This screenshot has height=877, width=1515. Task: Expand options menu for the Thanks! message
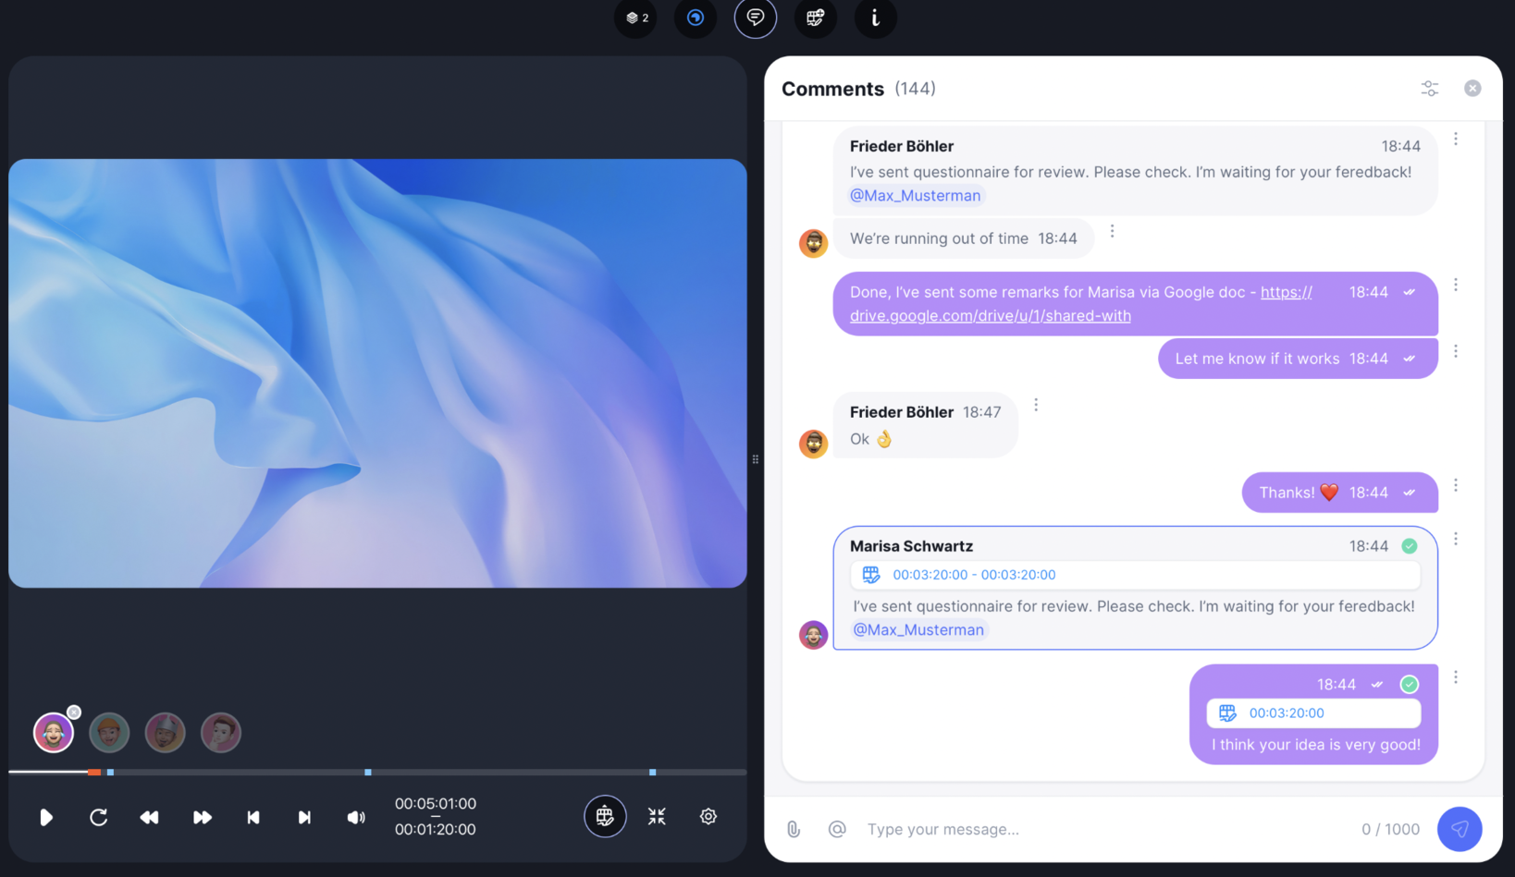tap(1456, 486)
